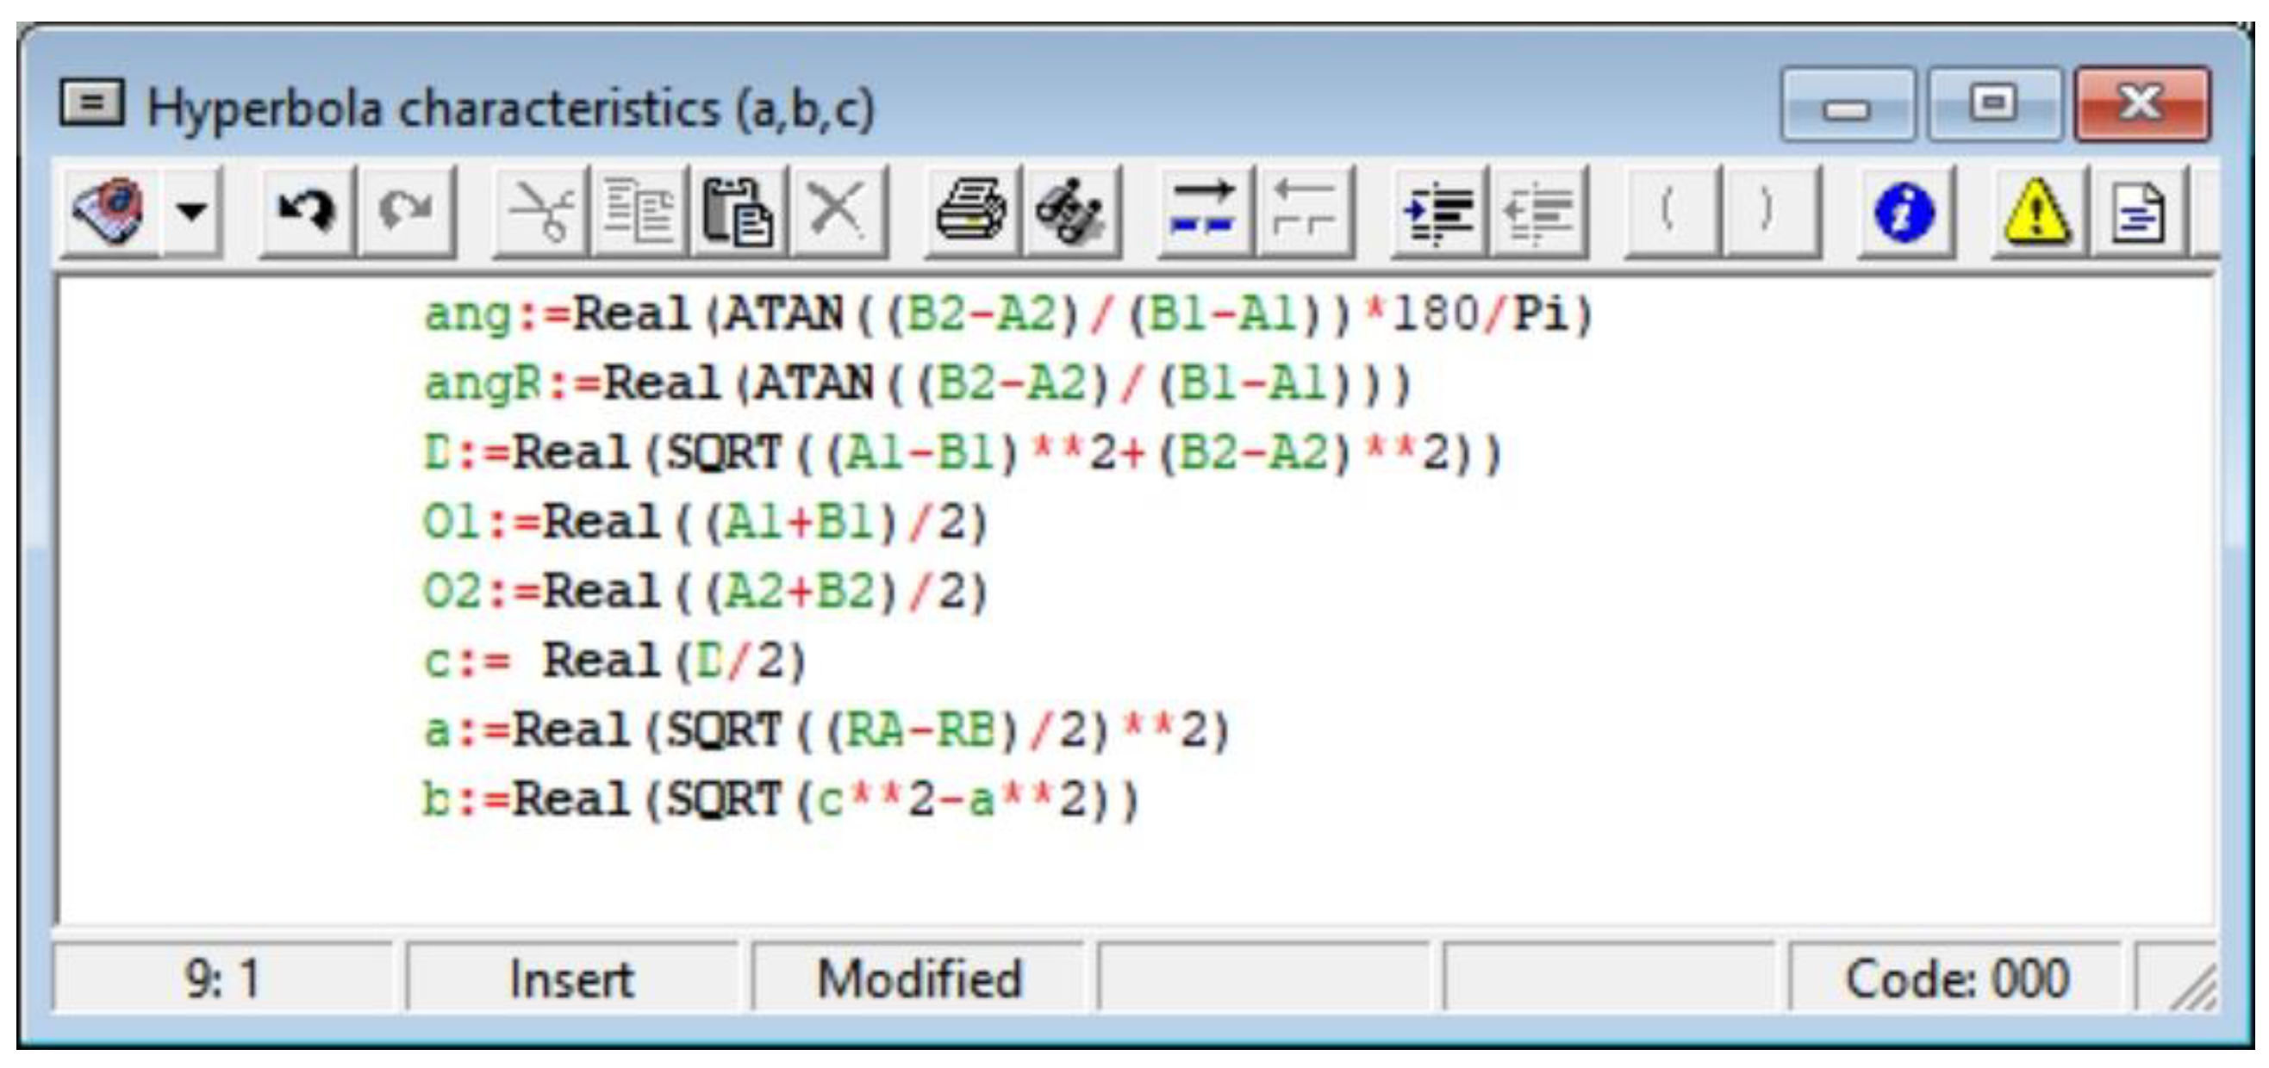Open the dropdown arrow beside the first toolbar icon
This screenshot has height=1068, width=2269.
(191, 211)
